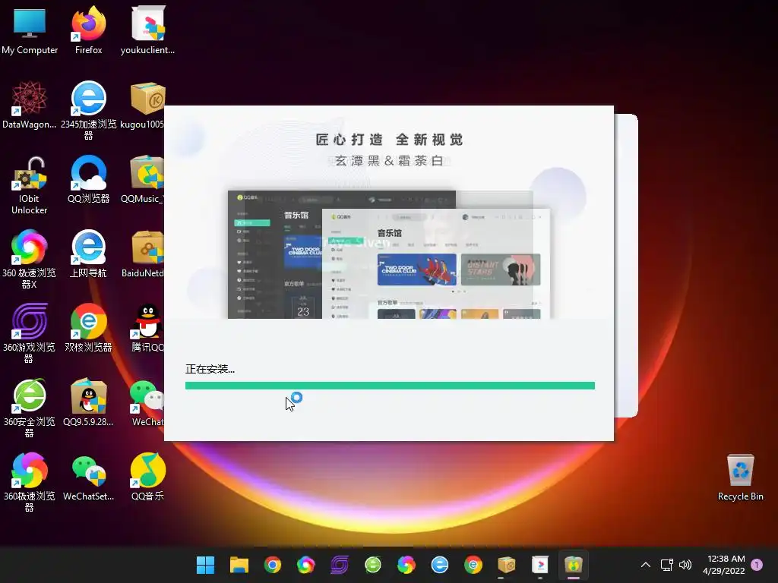Switch to the kugou box installer taskbar item

point(507,565)
